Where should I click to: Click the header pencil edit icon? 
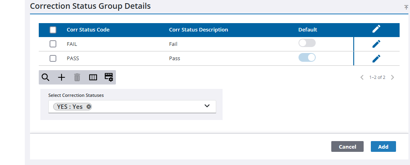376,29
